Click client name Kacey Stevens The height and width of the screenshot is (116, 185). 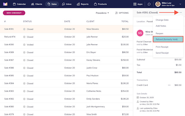[93, 60]
